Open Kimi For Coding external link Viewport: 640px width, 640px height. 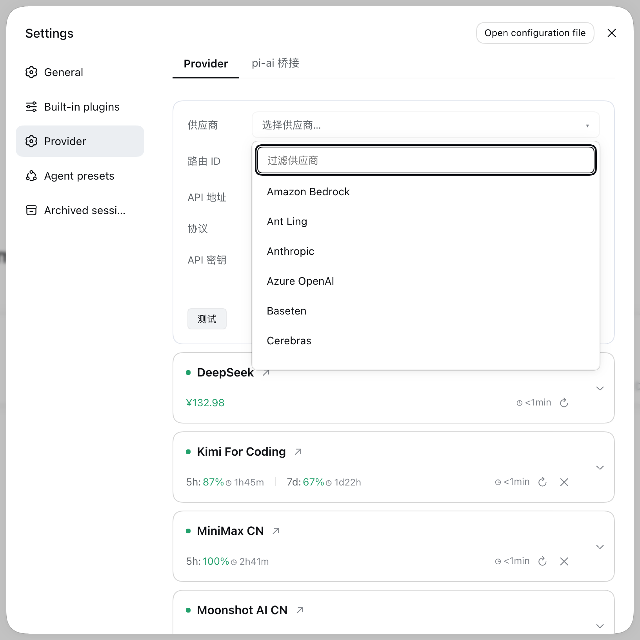click(x=298, y=452)
